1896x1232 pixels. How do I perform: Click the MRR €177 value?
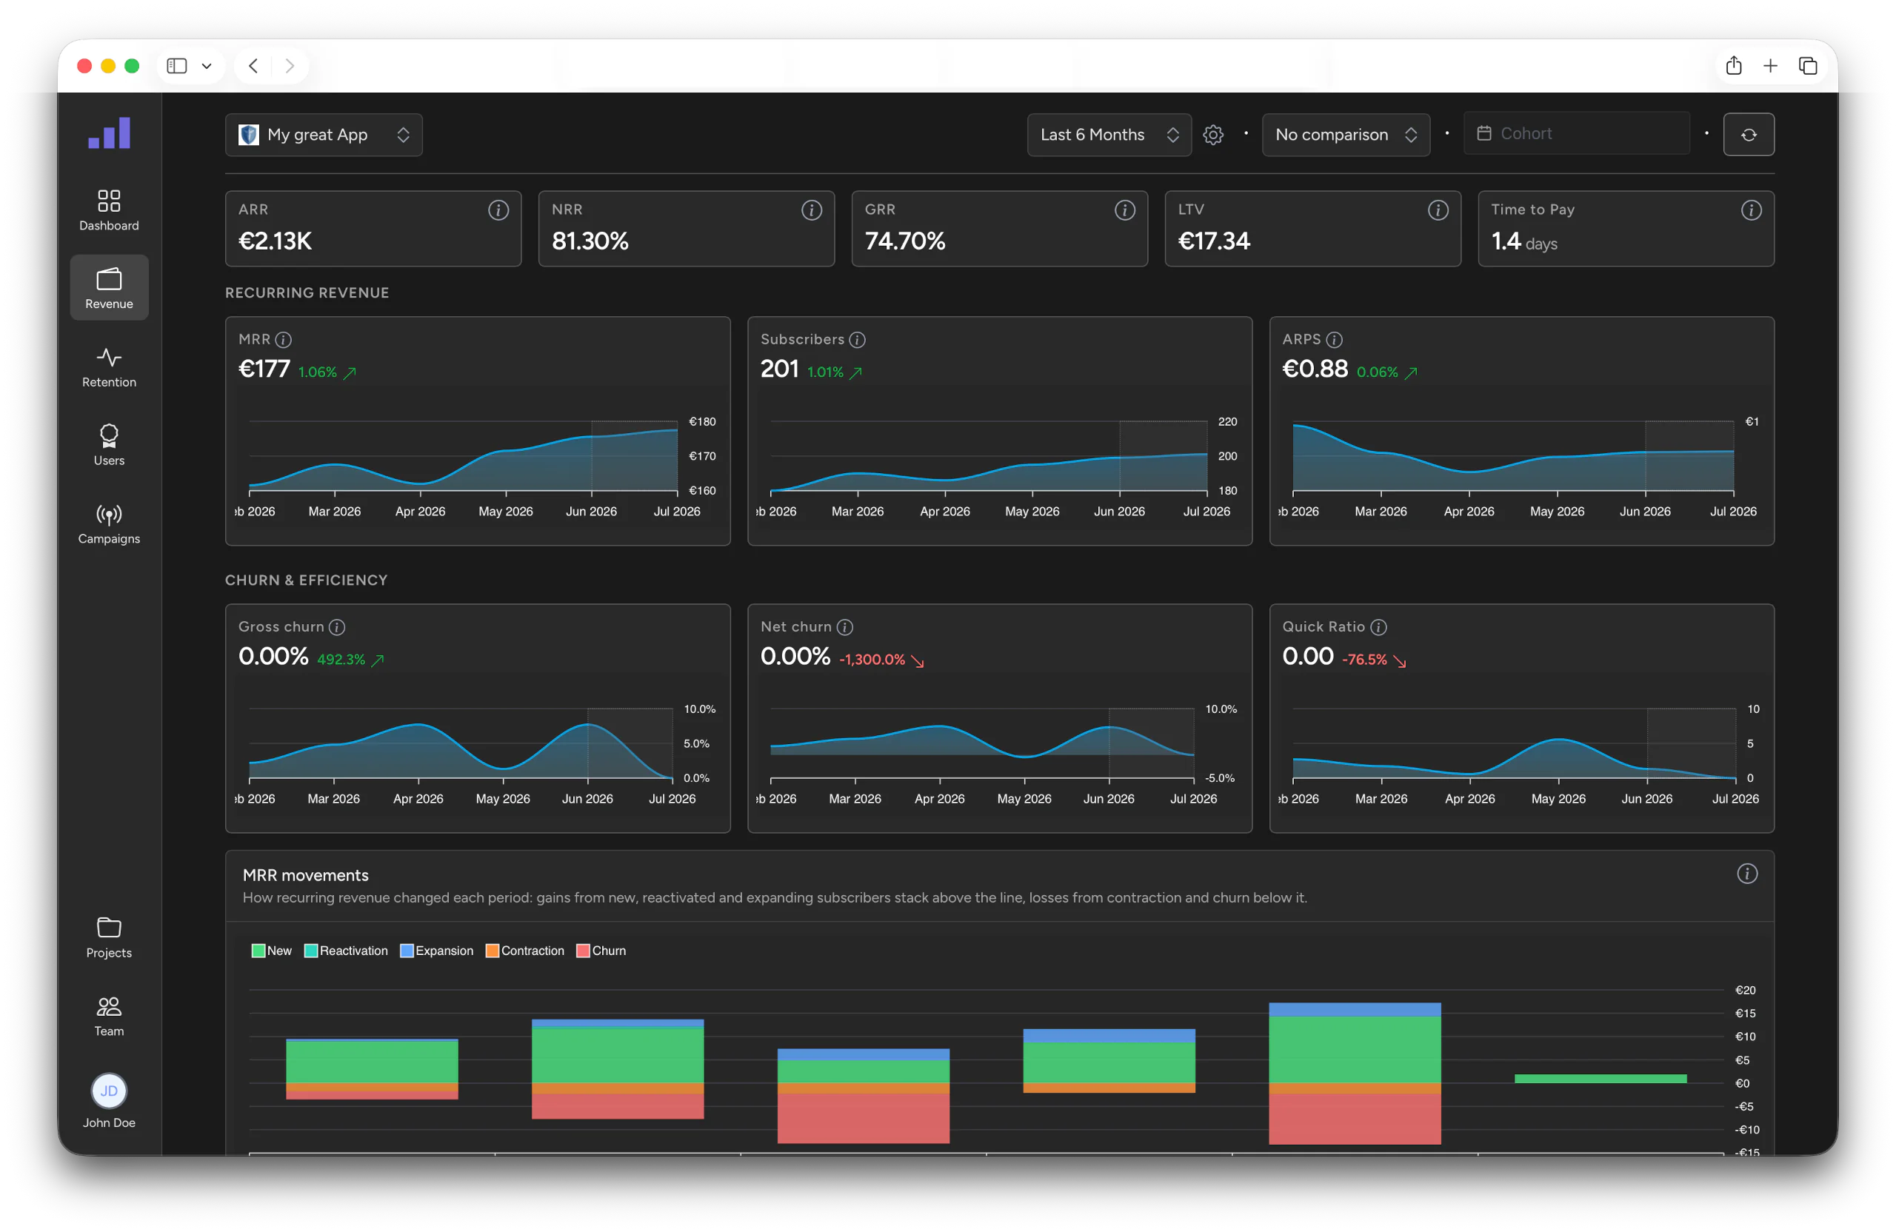264,369
